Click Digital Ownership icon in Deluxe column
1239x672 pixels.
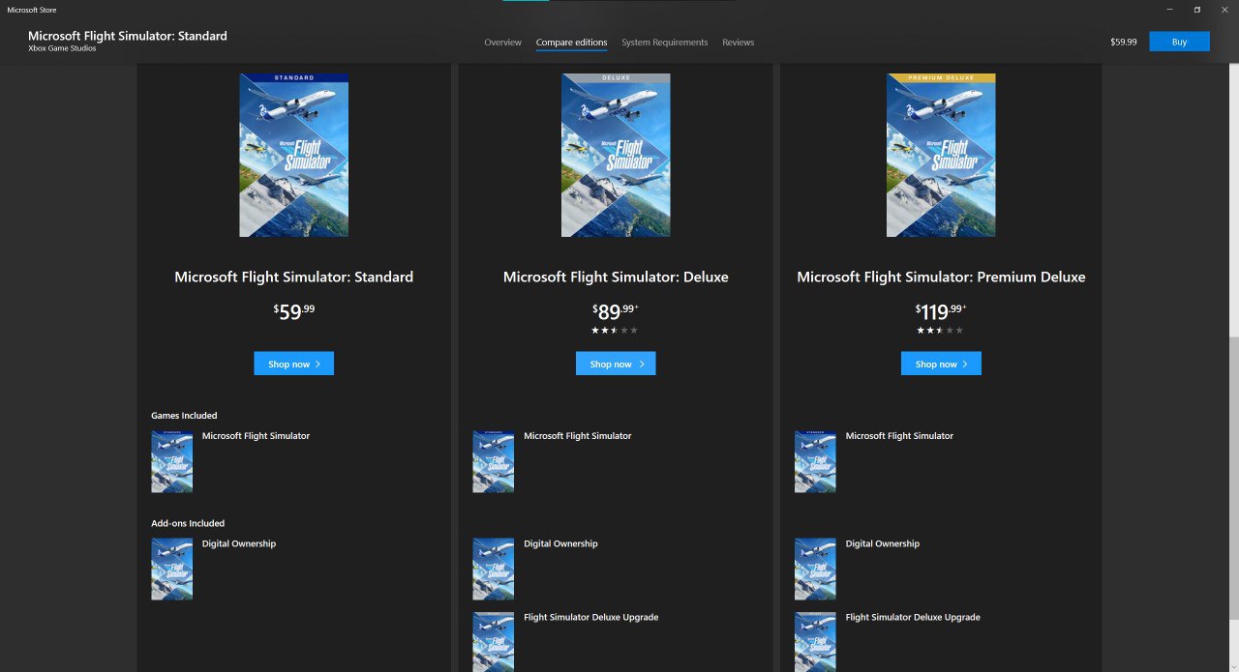coord(493,570)
